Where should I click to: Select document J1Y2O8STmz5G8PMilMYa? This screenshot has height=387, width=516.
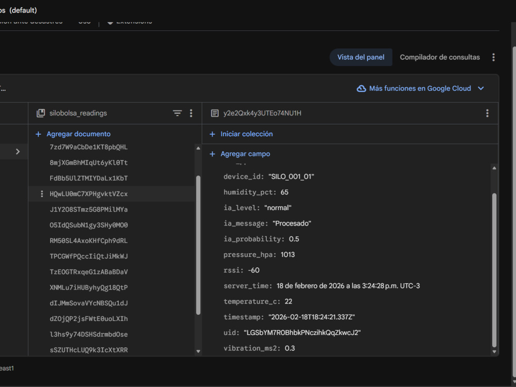click(89, 209)
